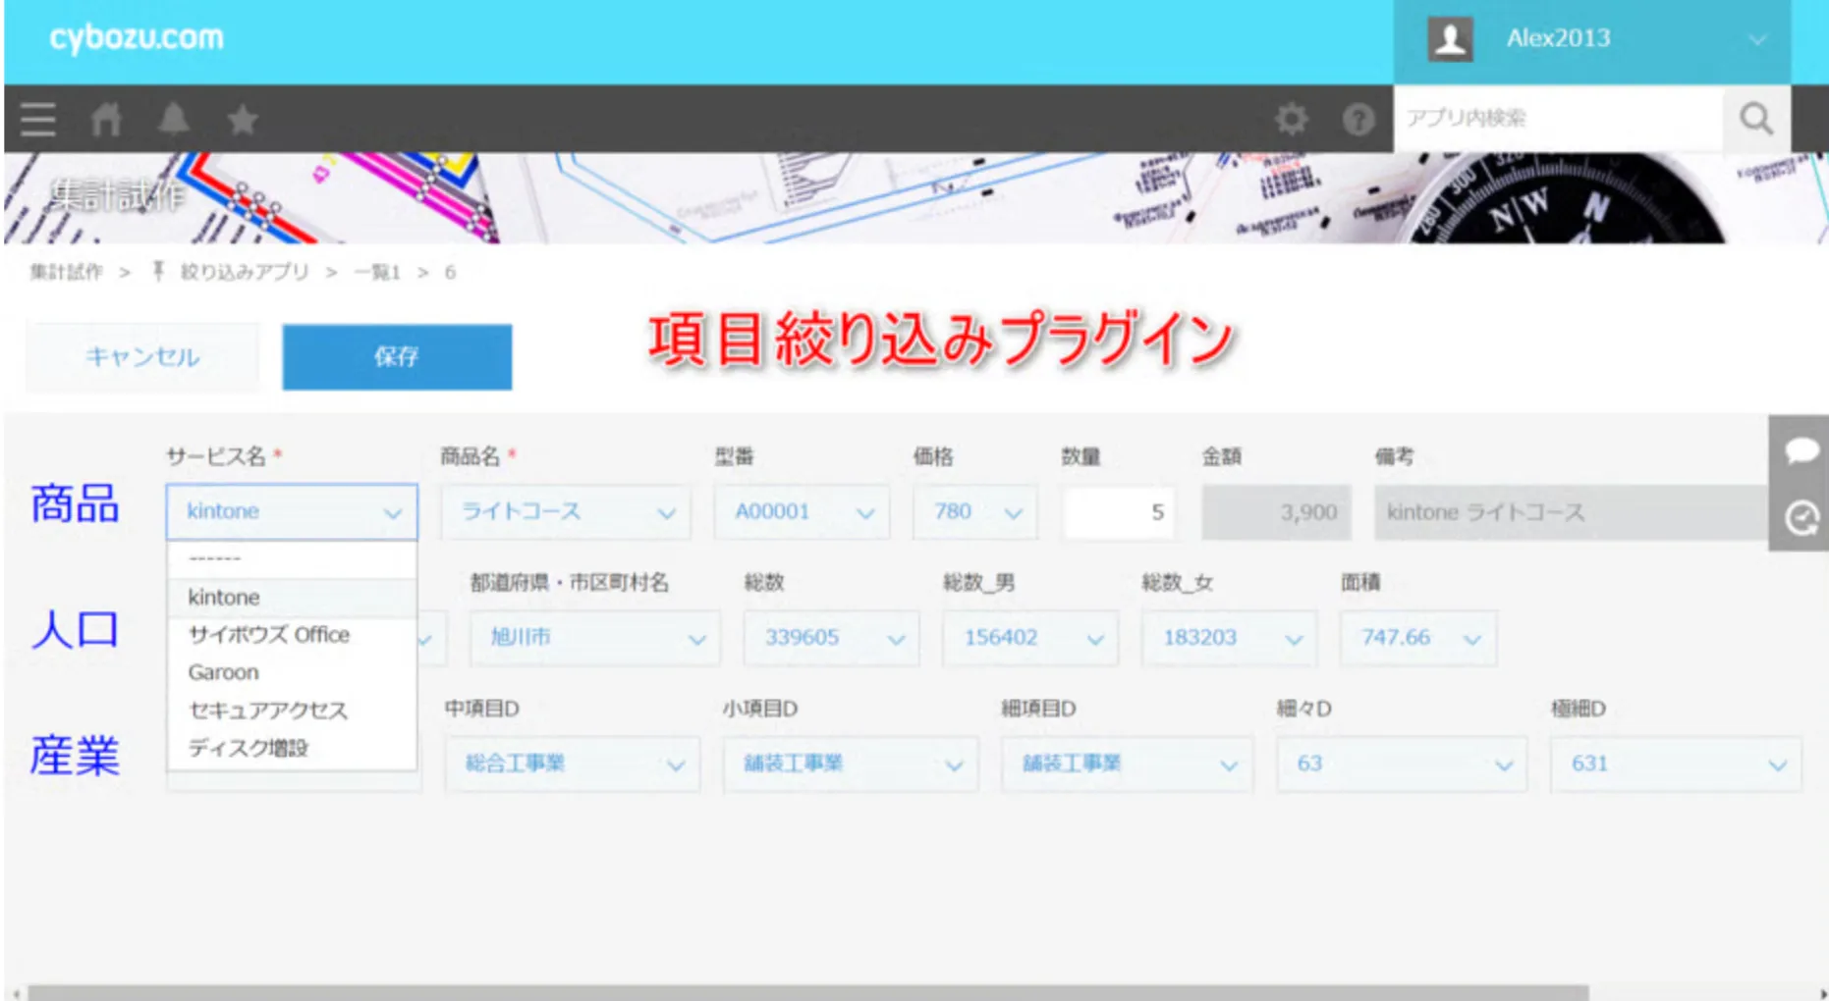Click the 人口 section label
This screenshot has width=1829, height=1001.
[x=75, y=629]
